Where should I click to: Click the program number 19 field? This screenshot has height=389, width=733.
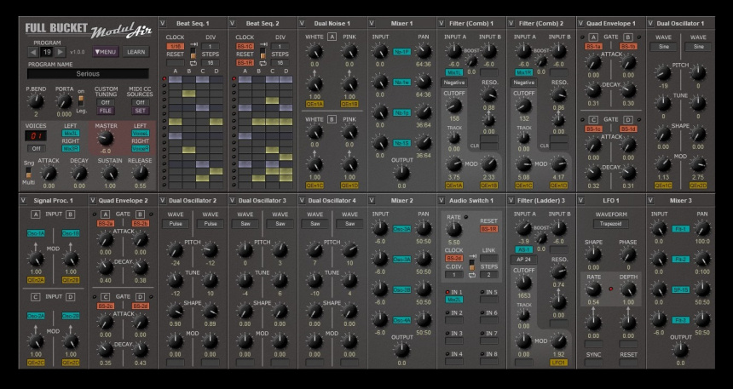coord(47,52)
